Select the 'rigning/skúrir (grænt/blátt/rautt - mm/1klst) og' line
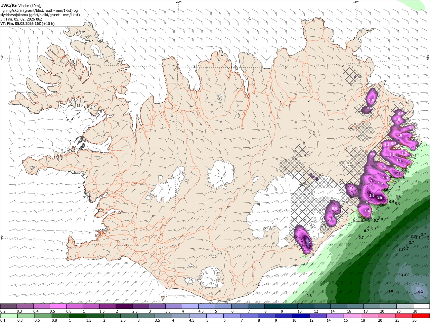The image size is (430, 323). tap(39, 10)
